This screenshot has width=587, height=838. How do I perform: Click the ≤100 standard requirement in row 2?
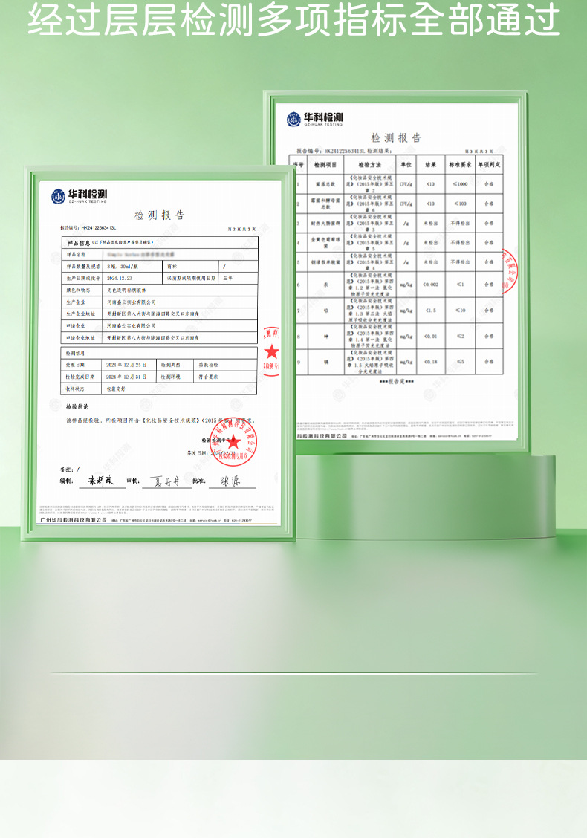point(460,204)
